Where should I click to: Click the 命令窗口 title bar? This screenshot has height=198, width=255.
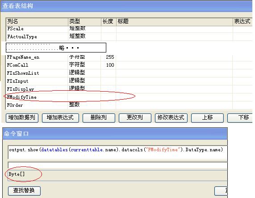point(115,133)
